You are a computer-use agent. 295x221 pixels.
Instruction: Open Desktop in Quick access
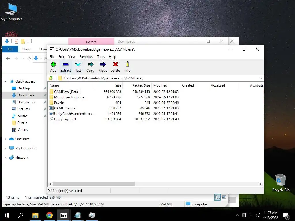[24, 88]
